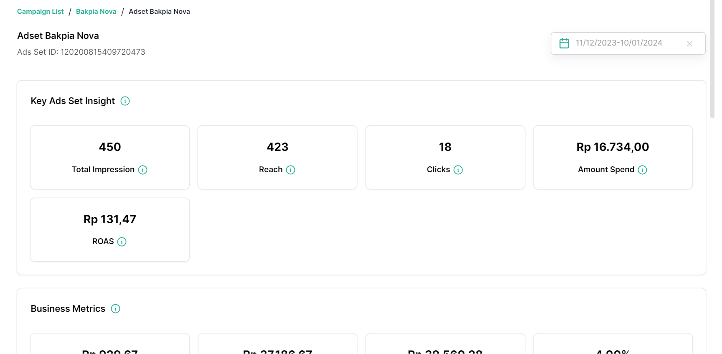Click the Key Ads Set Insight heading
722x354 pixels.
[73, 101]
